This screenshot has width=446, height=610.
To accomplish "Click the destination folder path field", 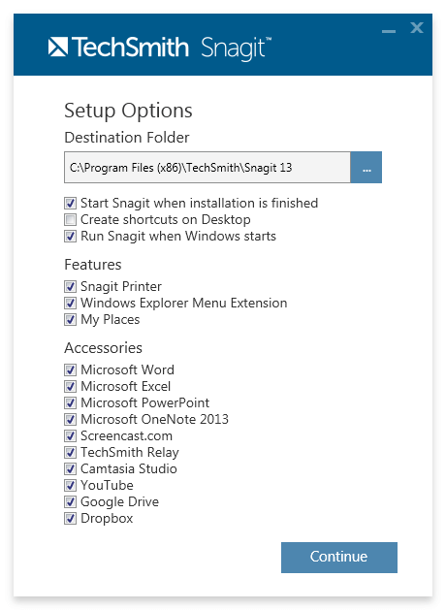I will point(207,167).
